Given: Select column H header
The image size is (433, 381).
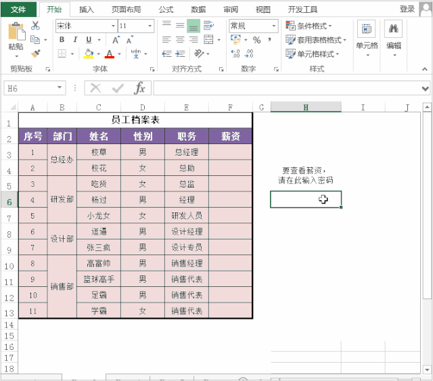Looking at the screenshot, I should [306, 107].
